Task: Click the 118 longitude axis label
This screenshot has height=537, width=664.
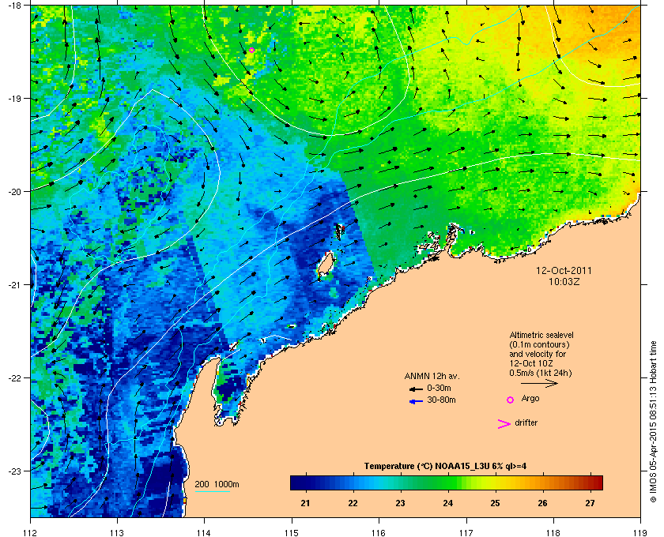Action: (553, 533)
